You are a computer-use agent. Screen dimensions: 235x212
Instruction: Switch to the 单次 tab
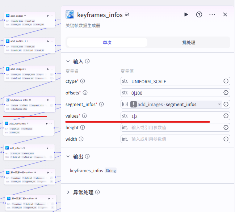click(107, 42)
